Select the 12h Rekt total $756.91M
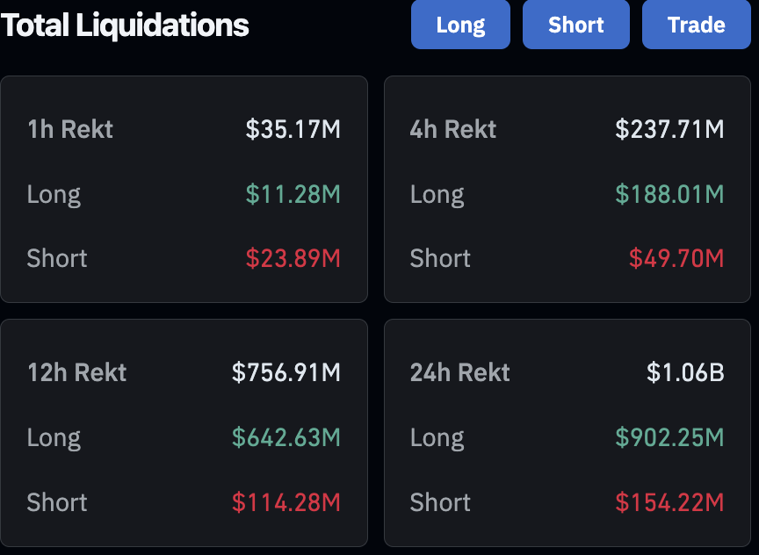The image size is (759, 555). tap(286, 372)
